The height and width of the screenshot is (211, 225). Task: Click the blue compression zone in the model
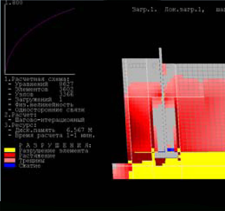pos(170,150)
